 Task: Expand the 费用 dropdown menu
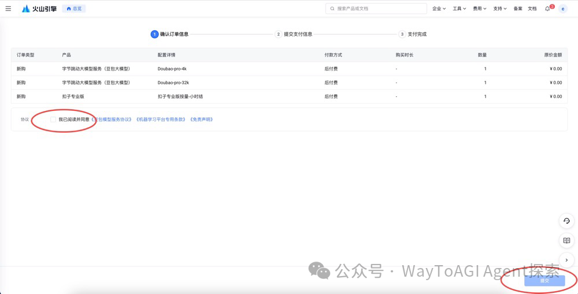tap(480, 9)
